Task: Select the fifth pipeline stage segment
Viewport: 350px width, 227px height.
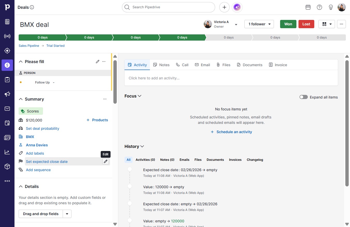Action: point(229,37)
